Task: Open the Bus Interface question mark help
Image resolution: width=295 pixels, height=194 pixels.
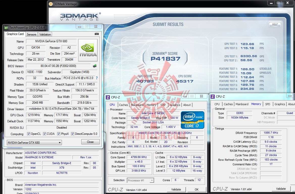Action: (x=97, y=78)
